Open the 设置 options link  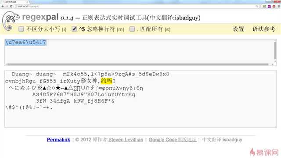pyautogui.click(x=238, y=29)
